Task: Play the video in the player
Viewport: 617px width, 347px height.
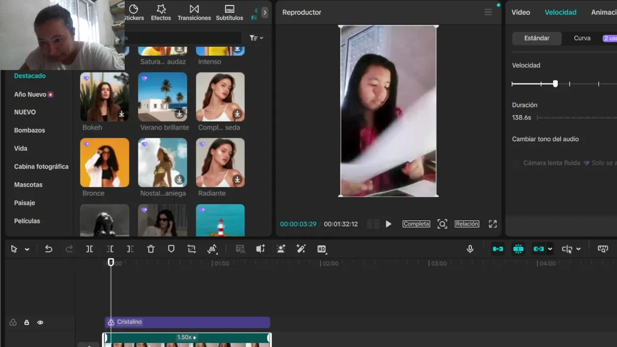Action: pyautogui.click(x=389, y=224)
